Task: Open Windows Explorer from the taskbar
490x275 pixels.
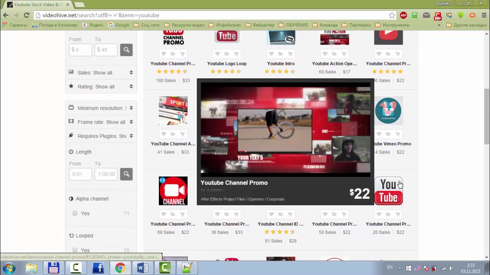Action: coord(31,268)
